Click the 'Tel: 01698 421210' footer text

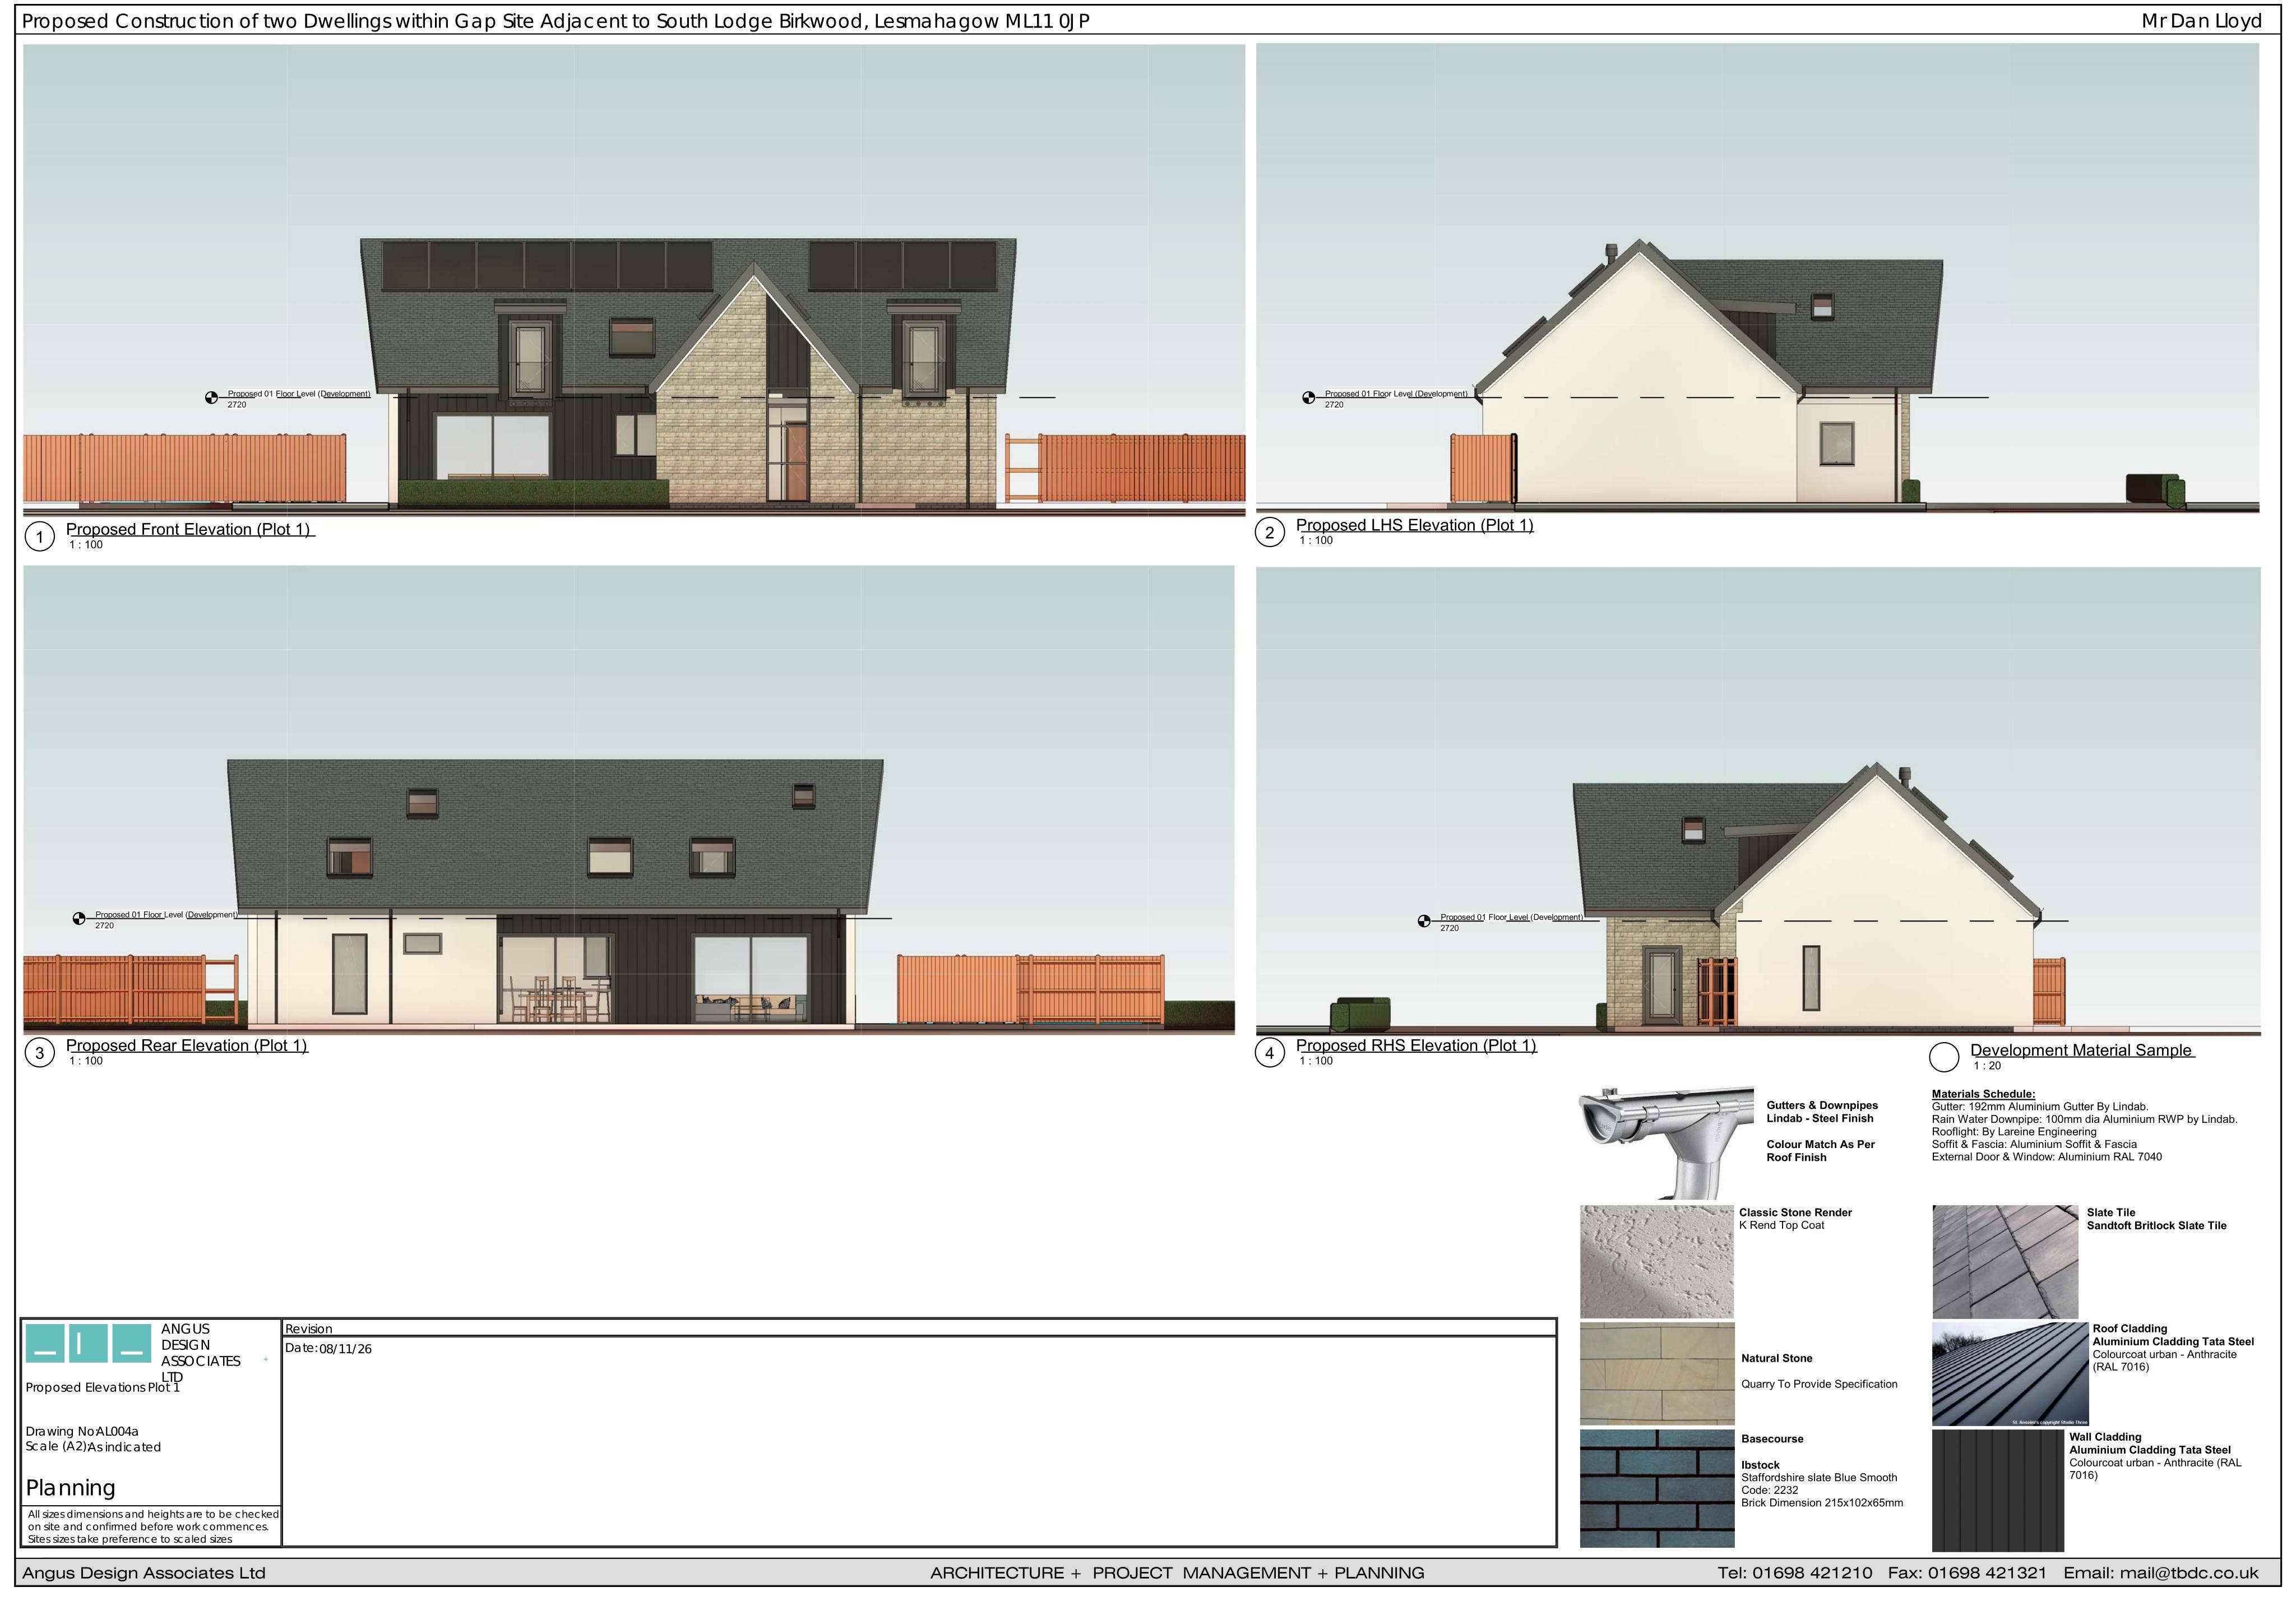[1795, 1573]
